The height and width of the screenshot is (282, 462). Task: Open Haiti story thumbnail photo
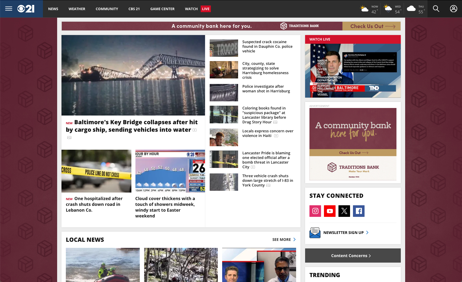click(224, 137)
